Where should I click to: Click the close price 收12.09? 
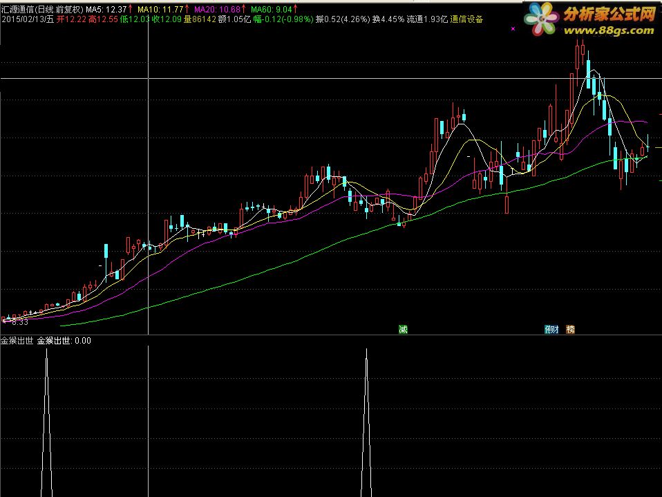tap(167, 19)
